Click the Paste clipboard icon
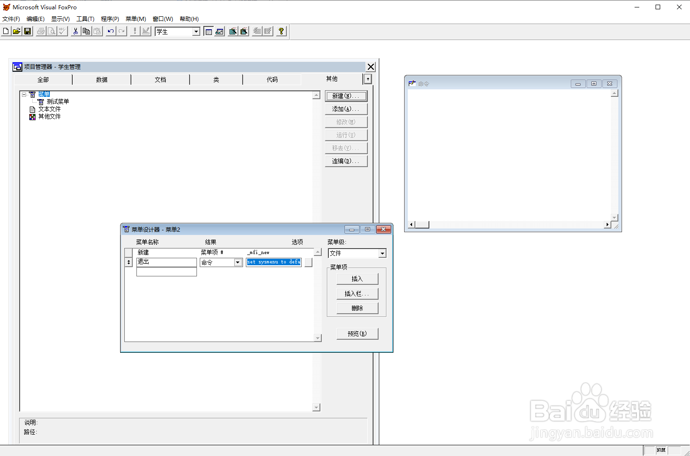The image size is (690, 456). click(x=97, y=31)
